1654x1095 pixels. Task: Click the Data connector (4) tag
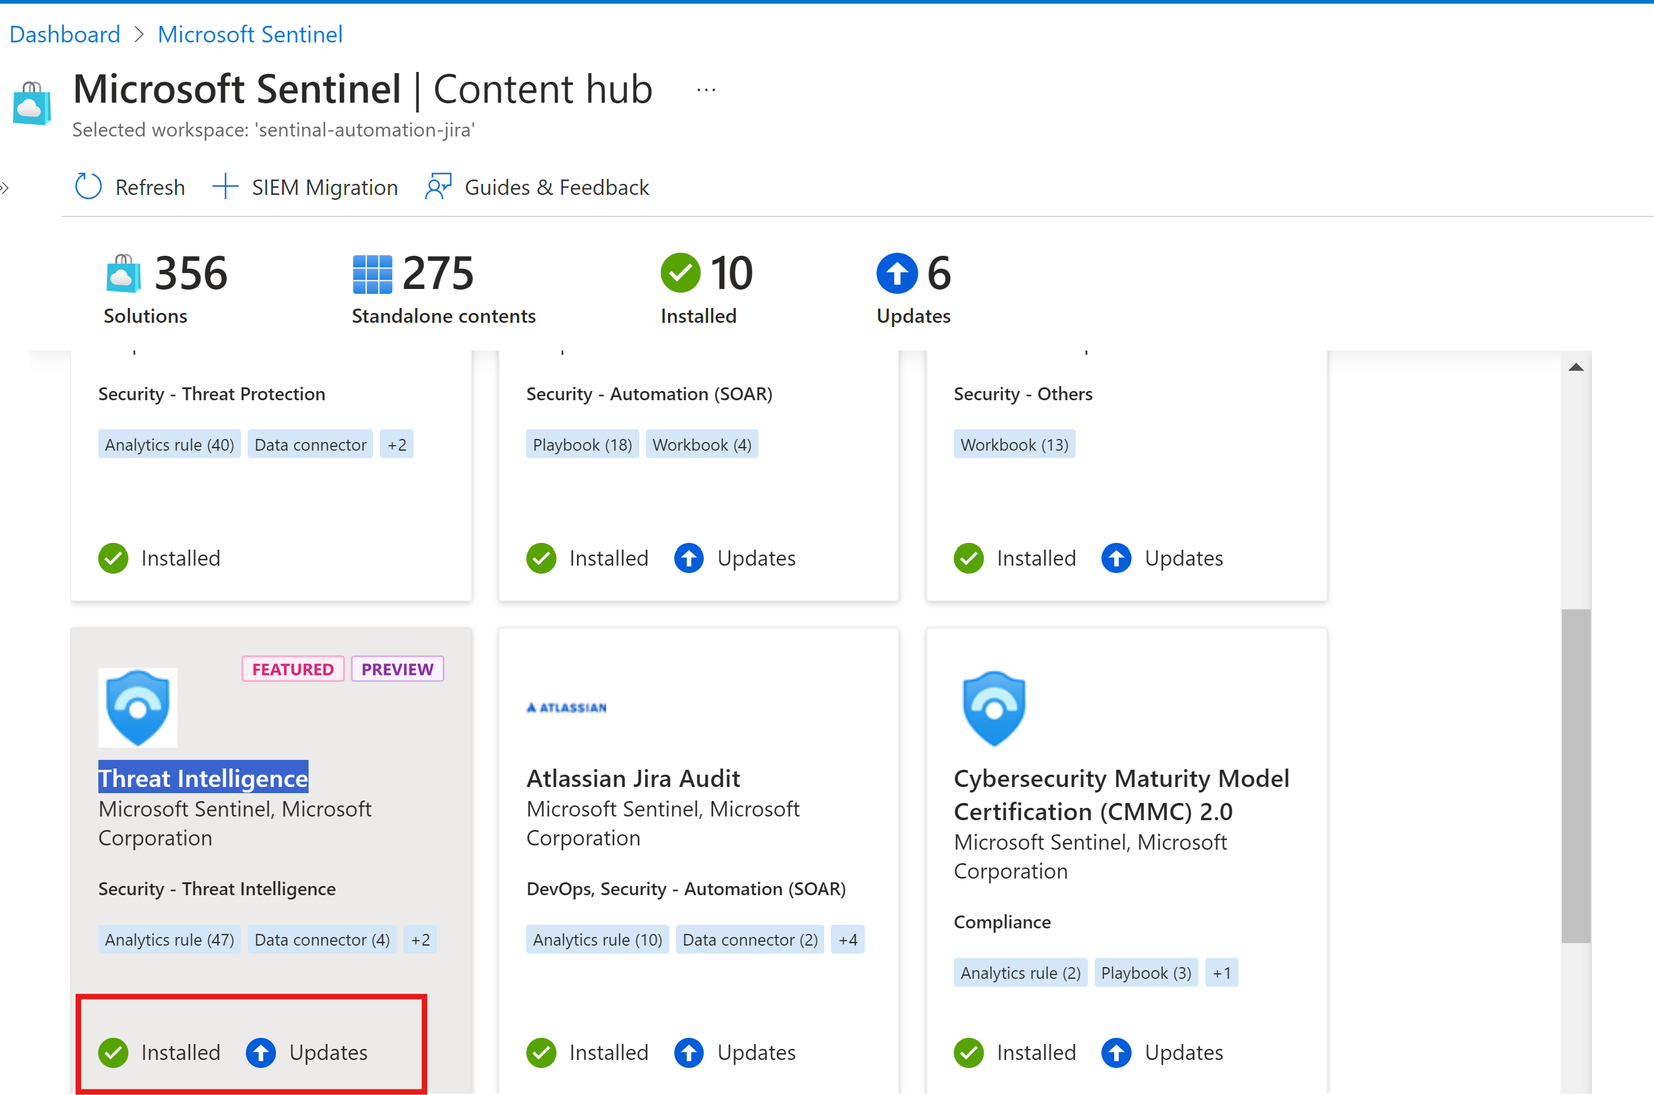coord(322,939)
